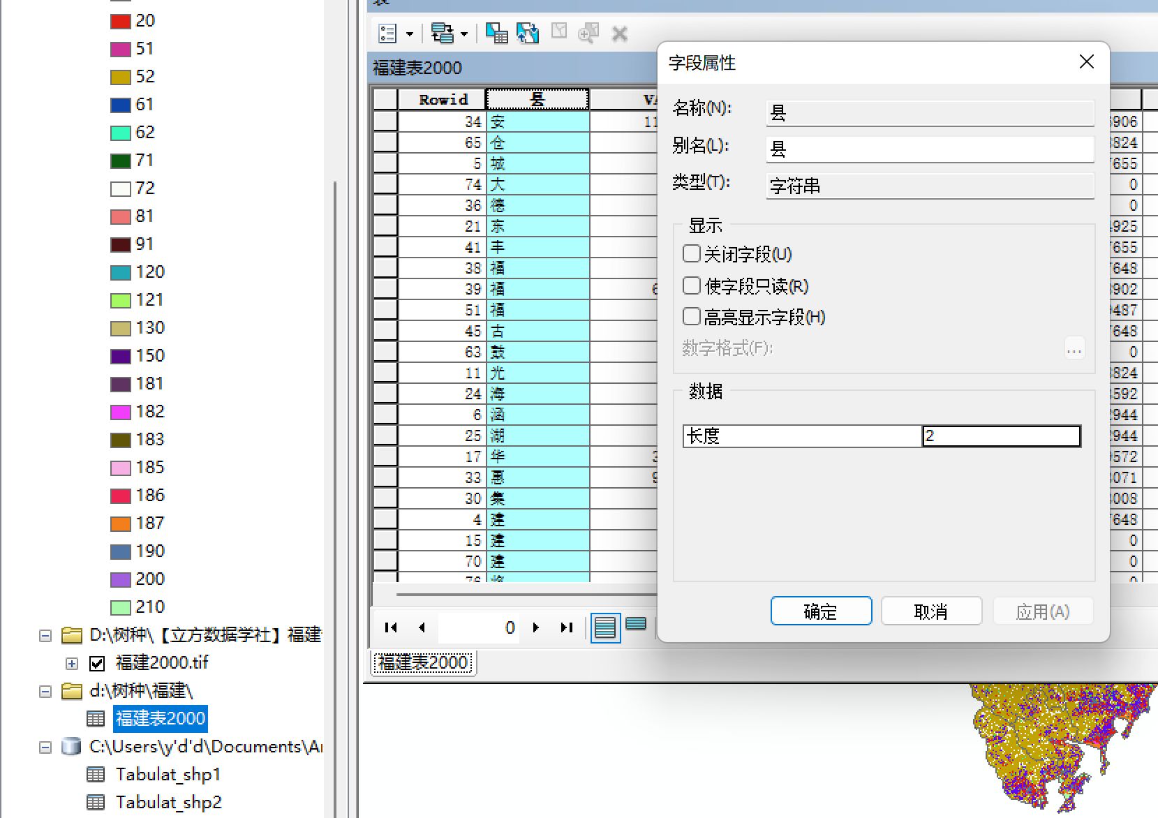Show selected records view button
This screenshot has width=1158, height=818.
pos(636,624)
